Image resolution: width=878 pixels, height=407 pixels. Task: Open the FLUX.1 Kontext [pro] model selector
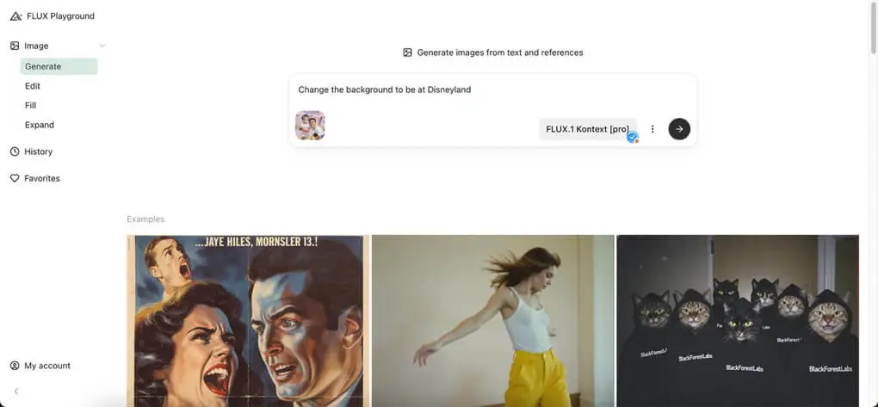[x=587, y=129]
